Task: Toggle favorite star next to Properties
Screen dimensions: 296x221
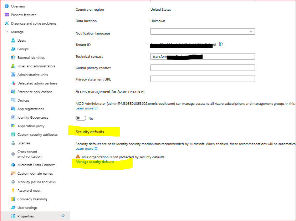Action: (x=63, y=216)
